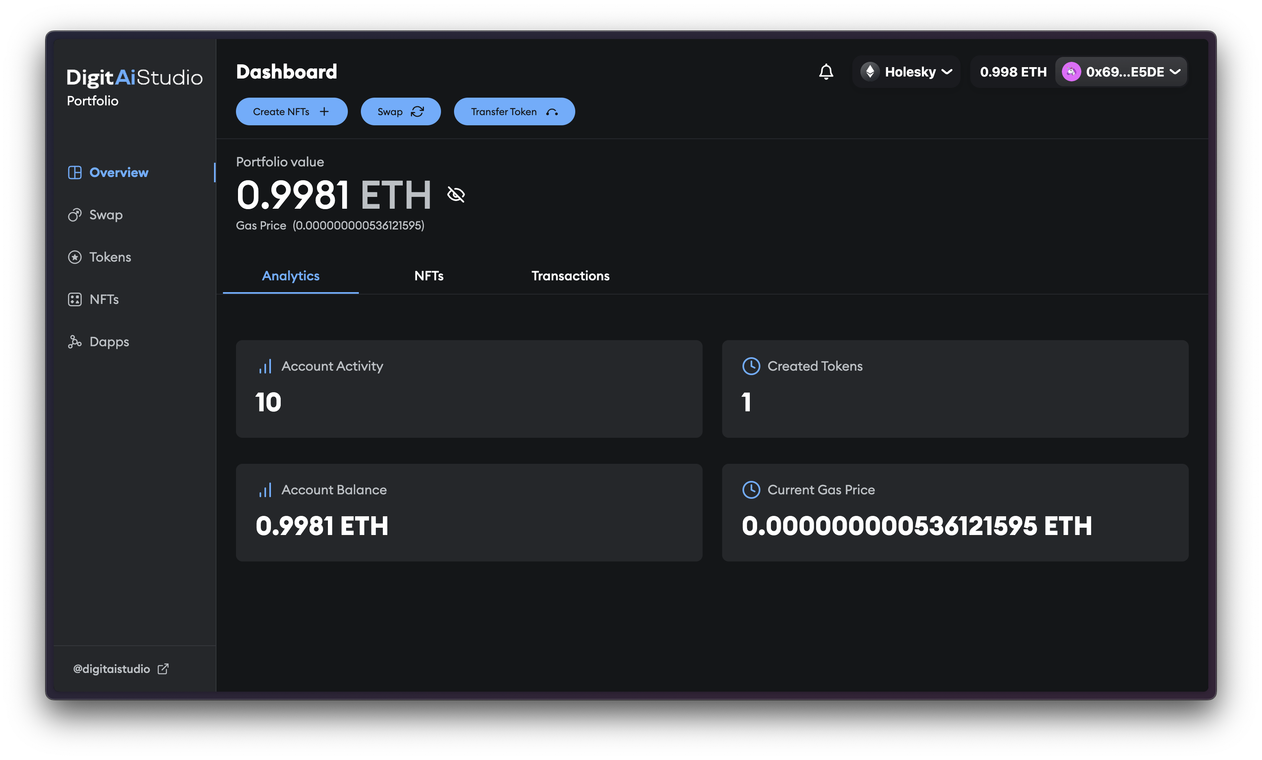Click the Swap coins sidebar icon
Viewport: 1262px width, 760px height.
(x=75, y=215)
